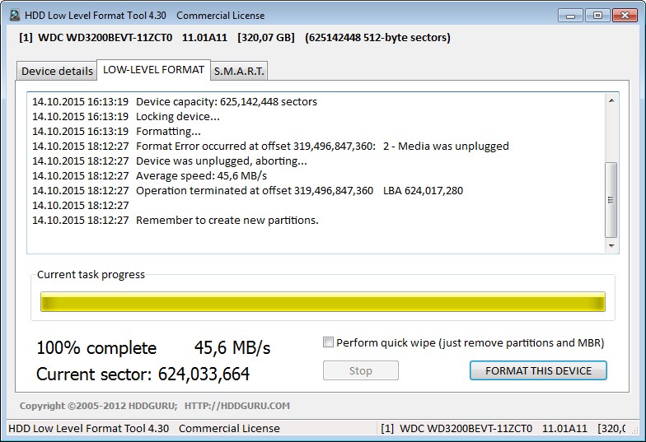Click 'Copyright ©2005-2012 HDDGURU;' text
The width and height of the screenshot is (646, 442).
[98, 405]
